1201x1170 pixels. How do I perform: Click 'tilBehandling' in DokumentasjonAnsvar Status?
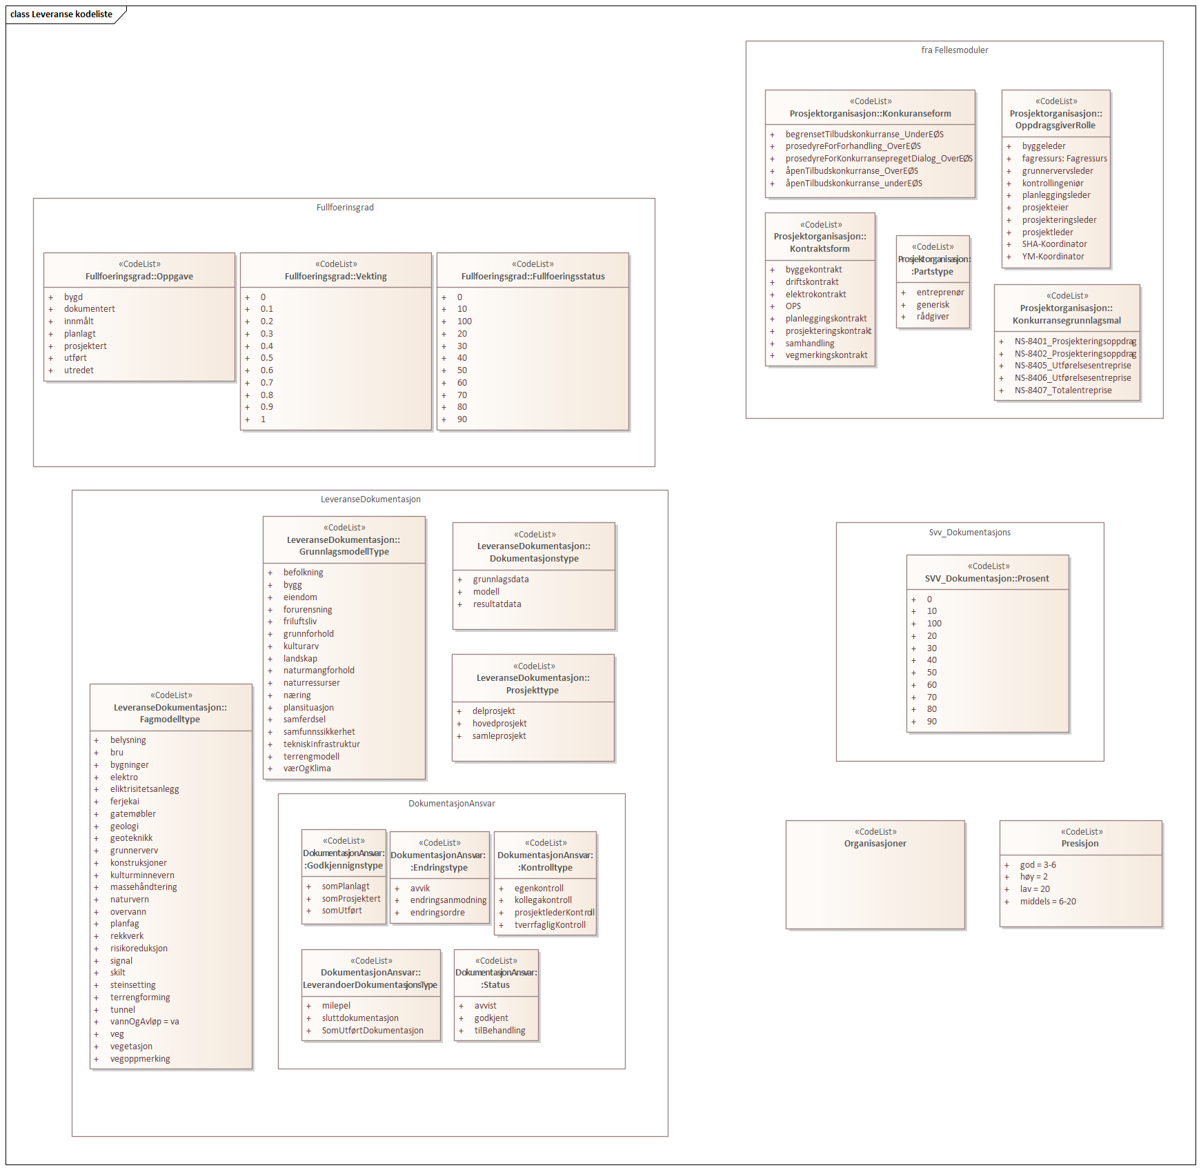(x=499, y=1031)
